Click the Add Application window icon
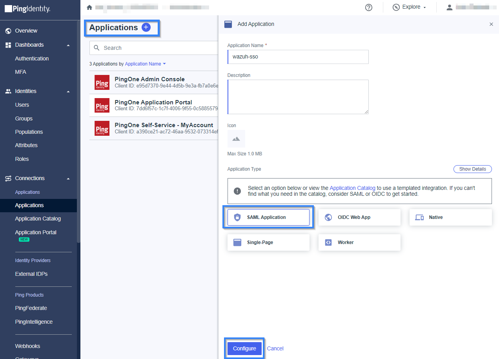 [228, 24]
